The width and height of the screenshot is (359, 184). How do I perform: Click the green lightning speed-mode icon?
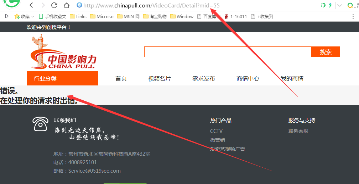(x=330, y=5)
